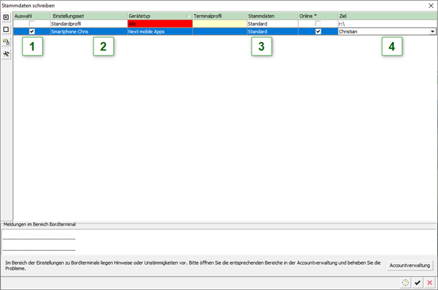
Task: Open the Accountverwaltung button
Action: pyautogui.click(x=410, y=265)
